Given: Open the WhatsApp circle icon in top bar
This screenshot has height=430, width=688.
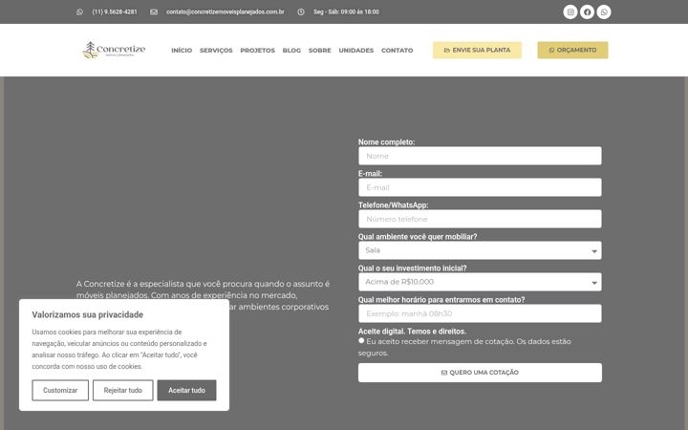Looking at the screenshot, I should pyautogui.click(x=604, y=11).
